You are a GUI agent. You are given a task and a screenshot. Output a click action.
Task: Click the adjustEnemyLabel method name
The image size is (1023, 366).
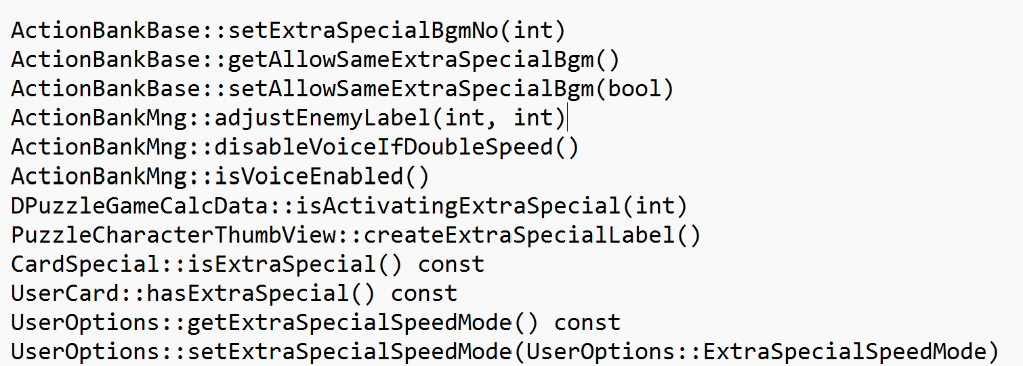(321, 118)
